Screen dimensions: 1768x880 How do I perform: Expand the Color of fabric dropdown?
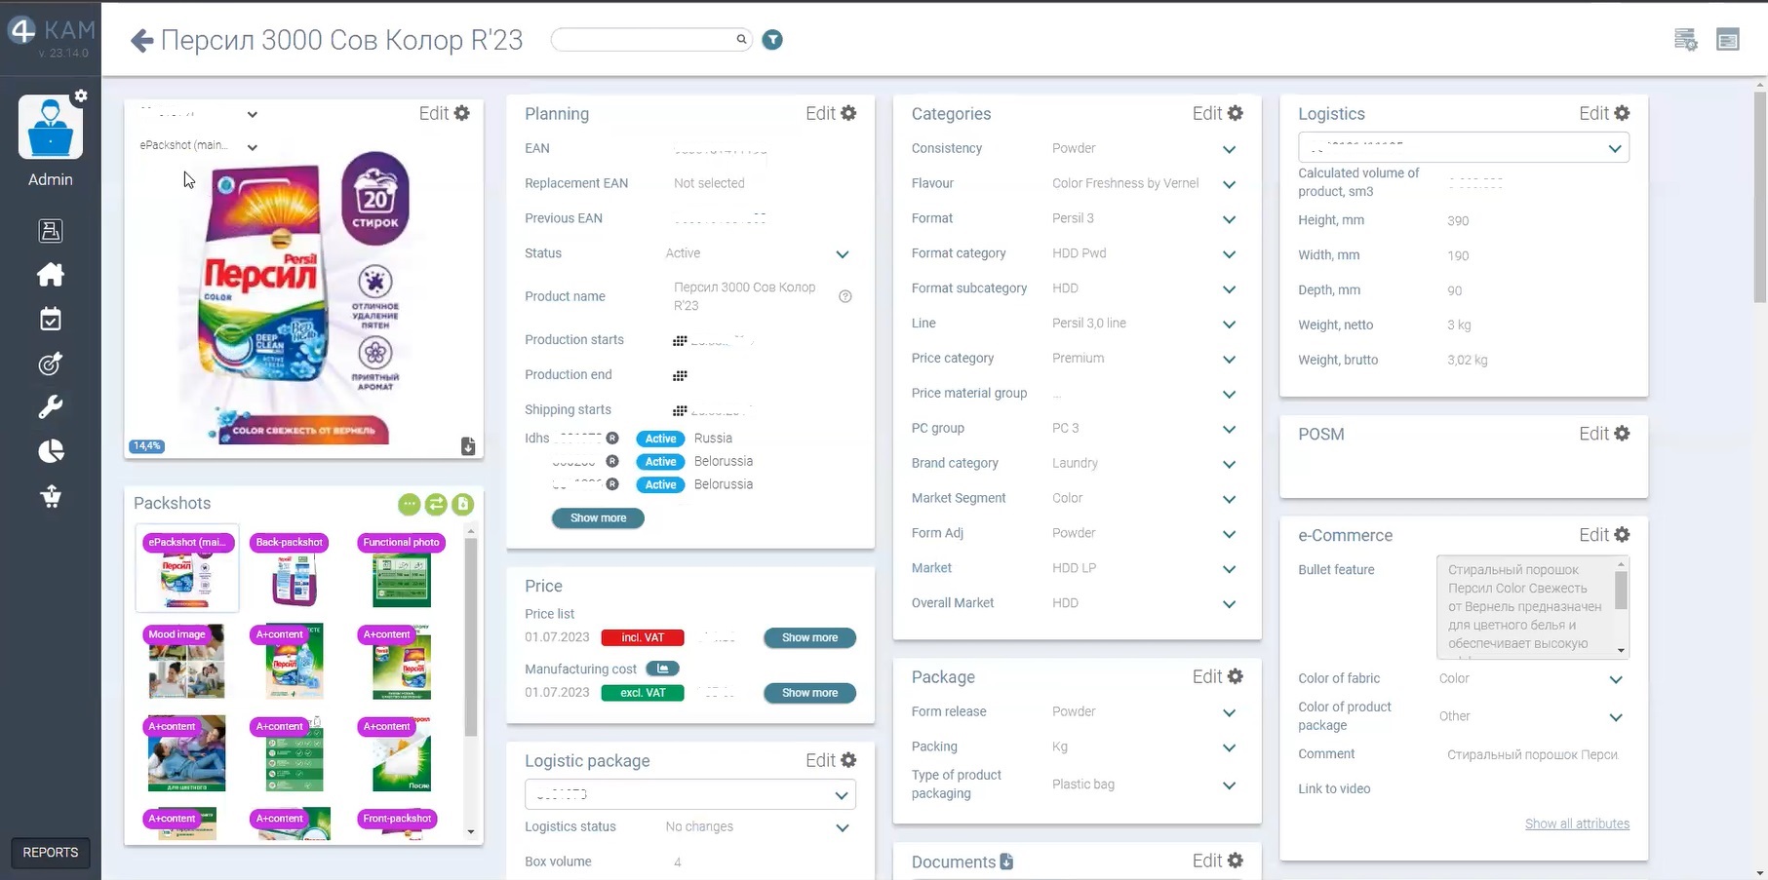pyautogui.click(x=1616, y=679)
